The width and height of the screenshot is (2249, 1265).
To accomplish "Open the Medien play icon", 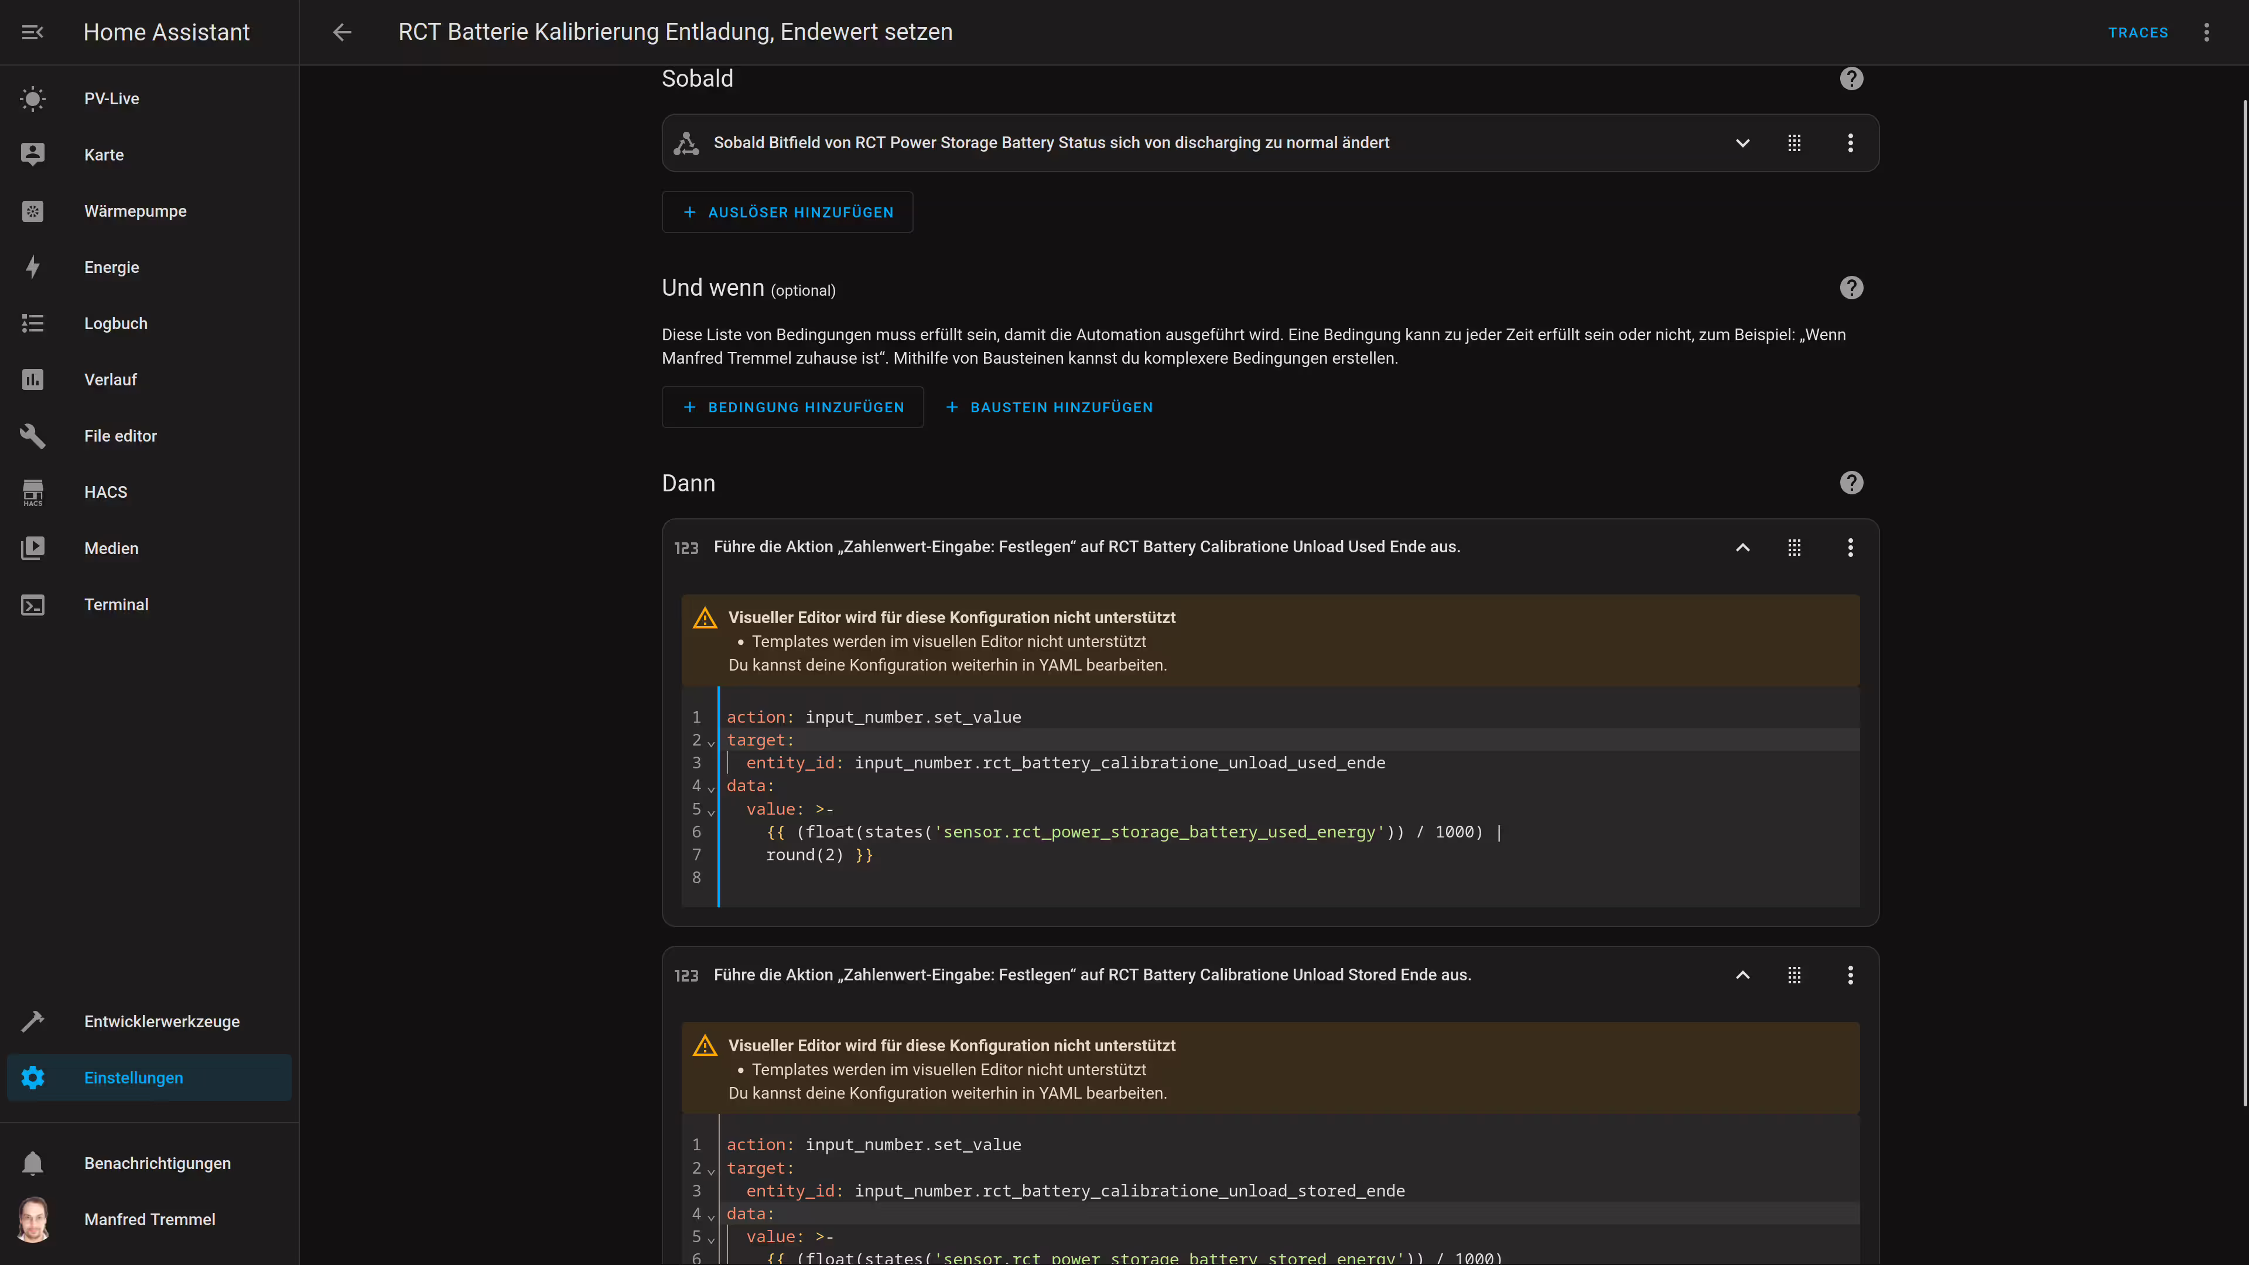I will [33, 548].
